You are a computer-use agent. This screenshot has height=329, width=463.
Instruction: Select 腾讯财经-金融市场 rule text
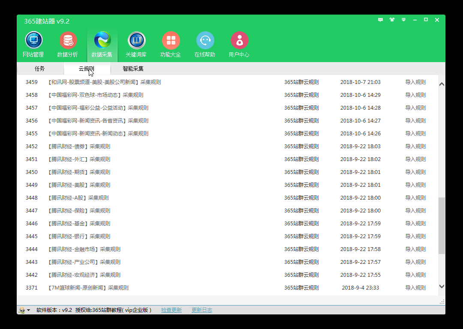[x=84, y=249]
